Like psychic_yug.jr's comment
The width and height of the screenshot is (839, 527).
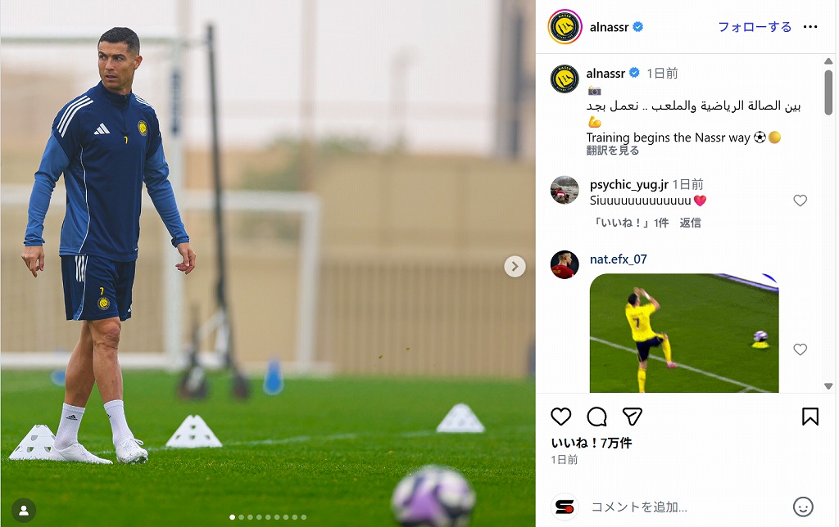pos(800,200)
